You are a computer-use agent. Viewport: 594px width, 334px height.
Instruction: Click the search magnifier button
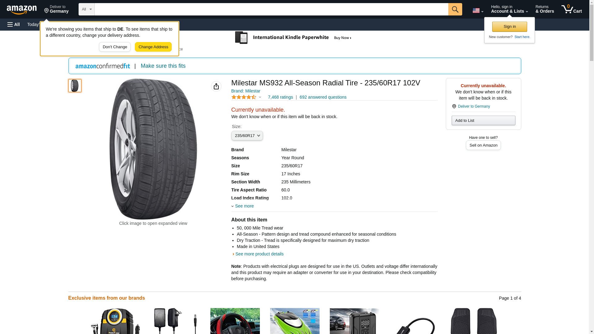click(455, 9)
